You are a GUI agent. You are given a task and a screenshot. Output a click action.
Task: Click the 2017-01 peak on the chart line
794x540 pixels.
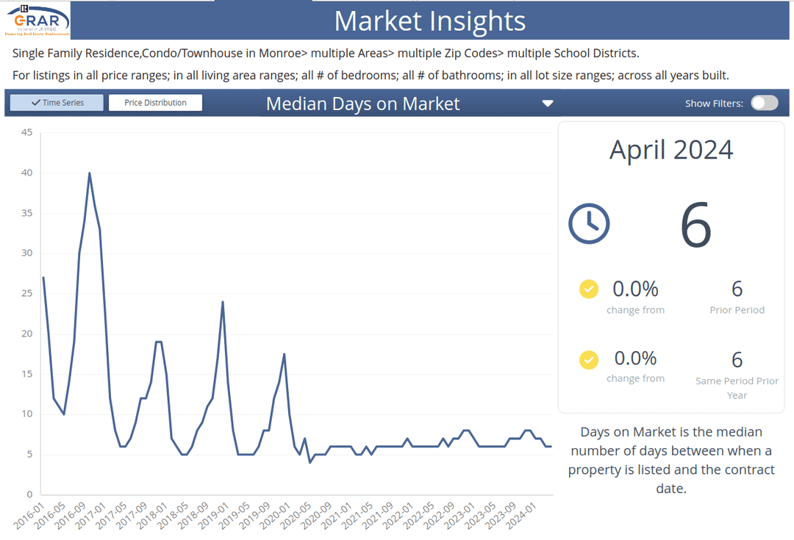pos(88,174)
